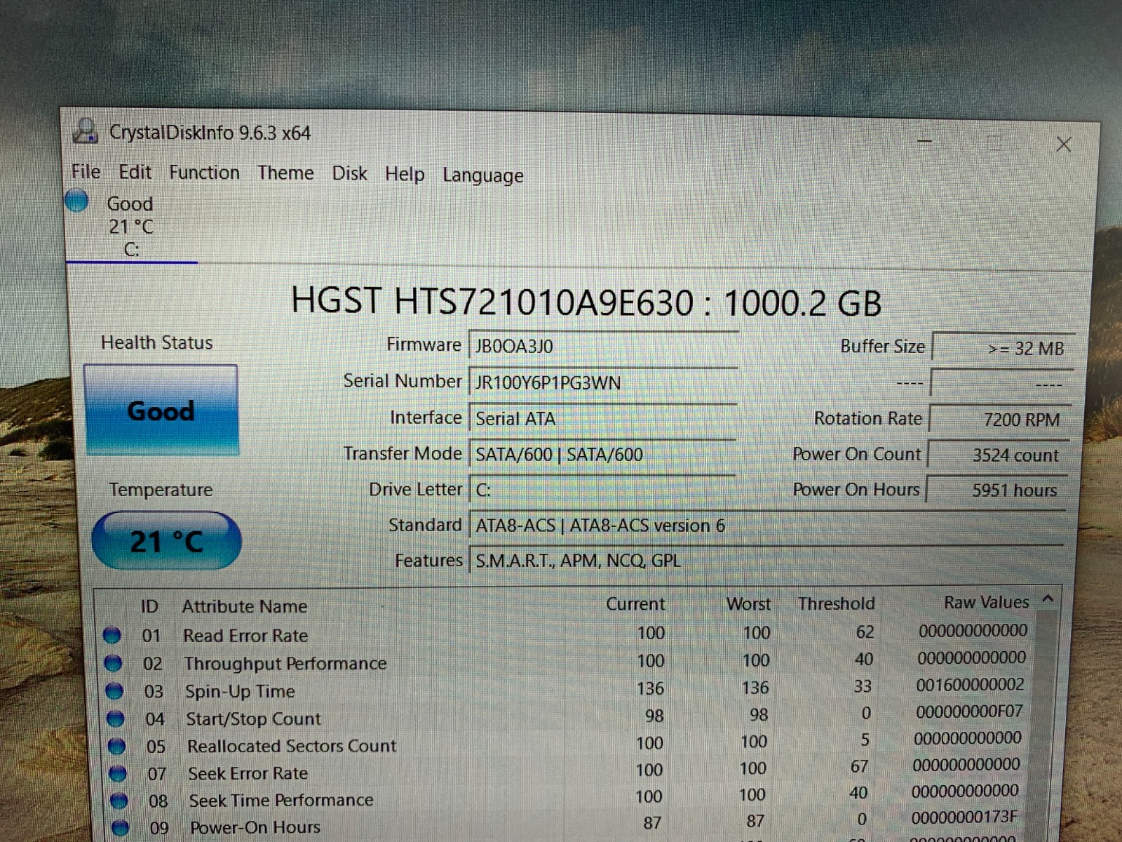Click the Raw Values column header
1122x842 pixels.
click(986, 602)
